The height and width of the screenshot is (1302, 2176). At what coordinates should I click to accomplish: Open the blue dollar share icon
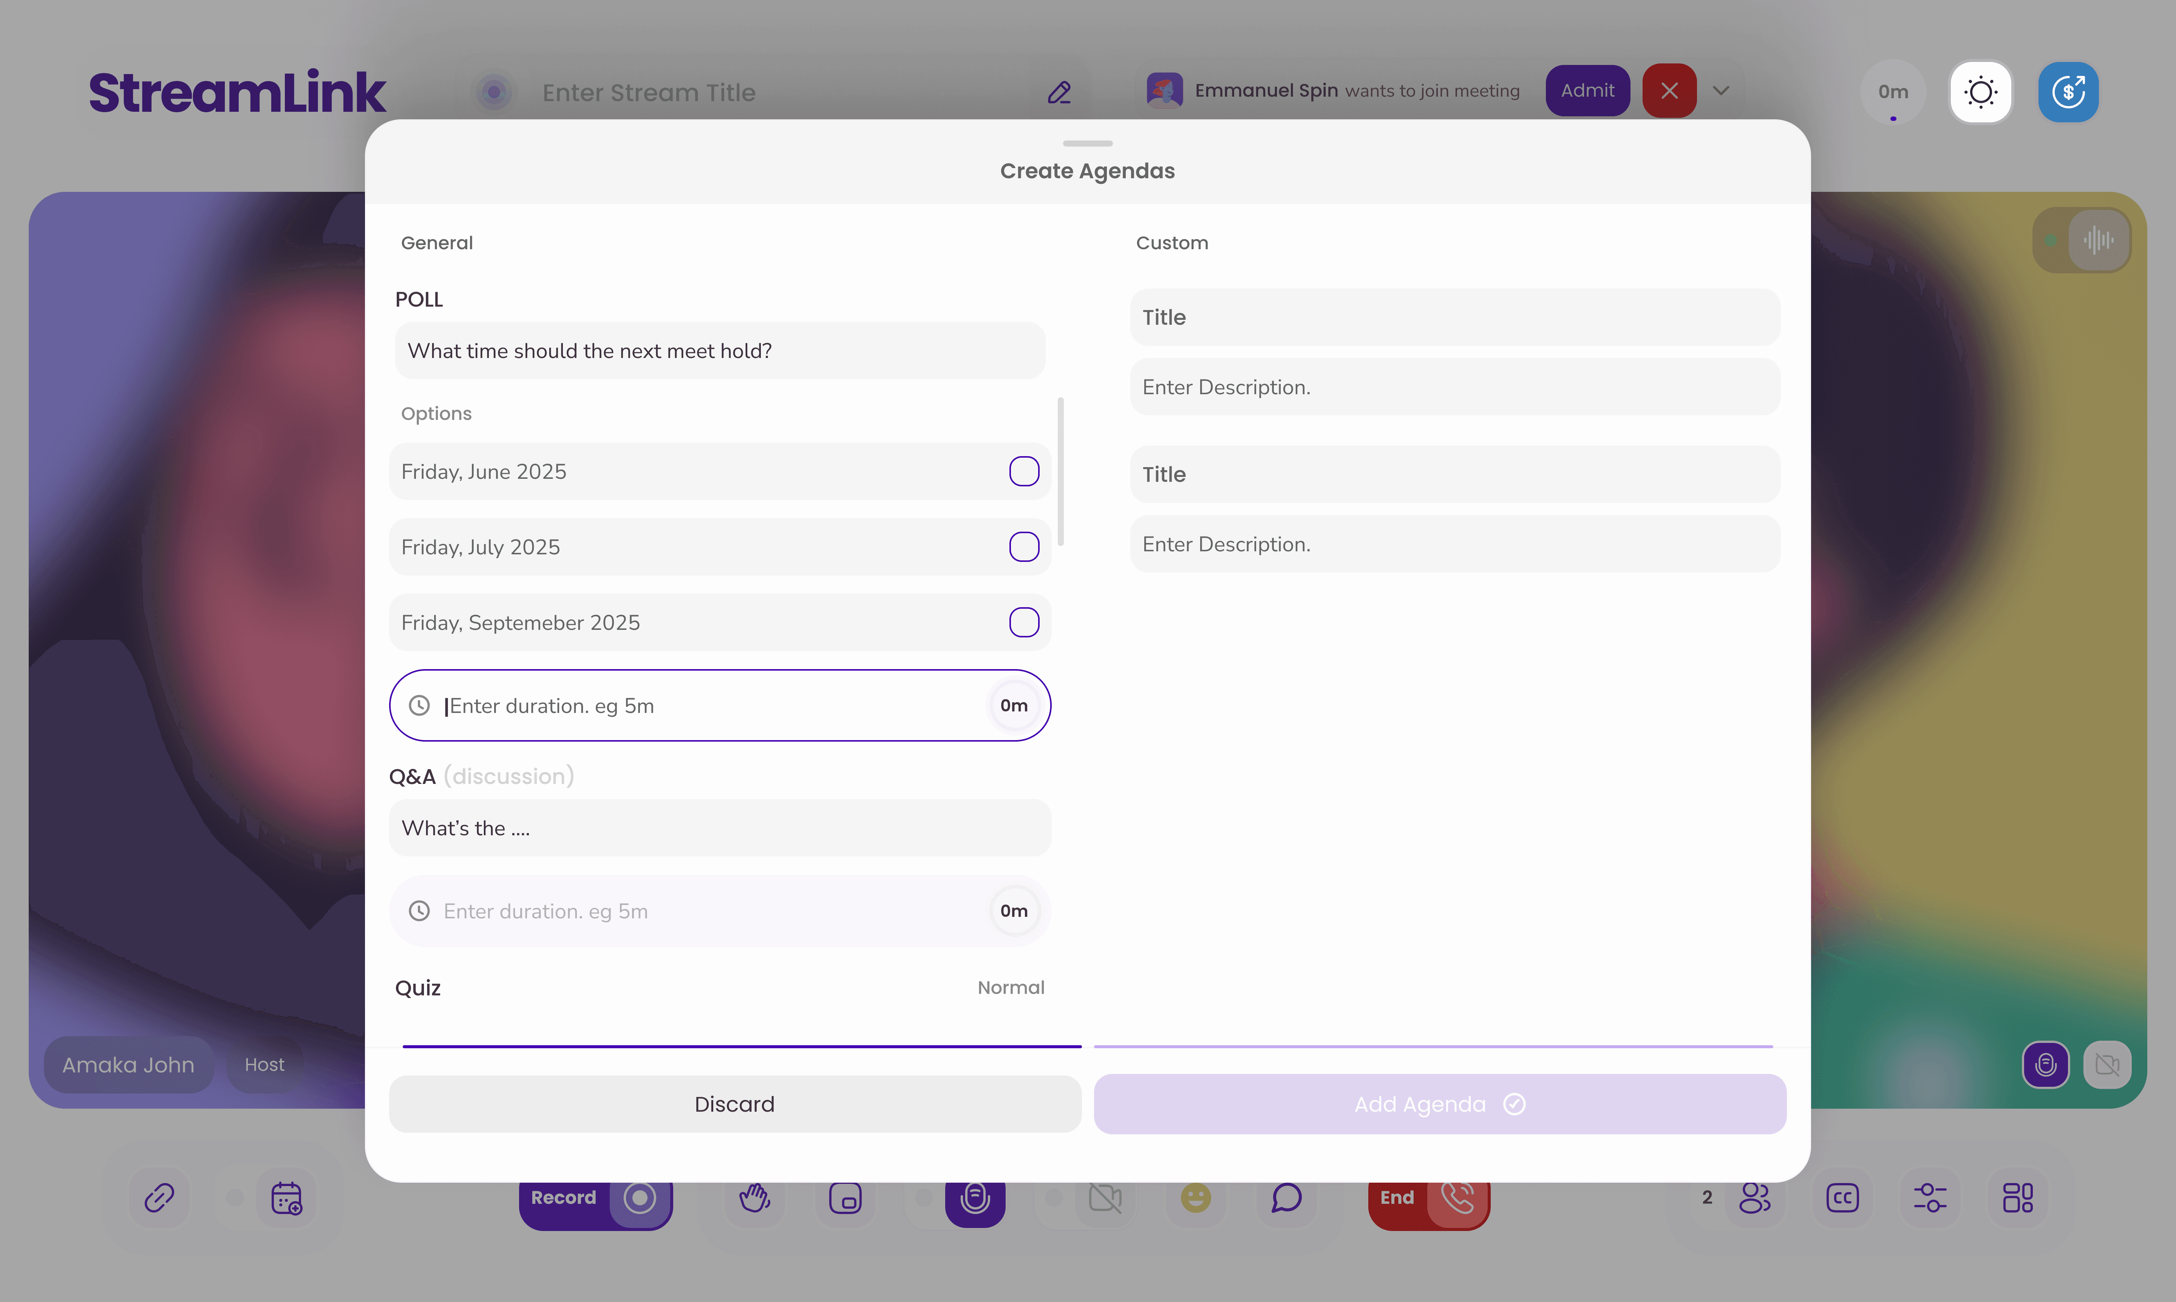coord(2068,92)
